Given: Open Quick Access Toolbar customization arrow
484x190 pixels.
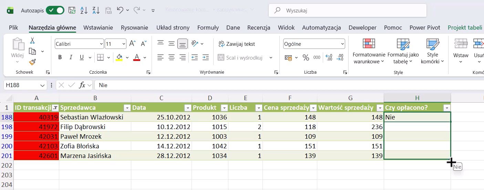Looking at the screenshot, I should point(153,10).
